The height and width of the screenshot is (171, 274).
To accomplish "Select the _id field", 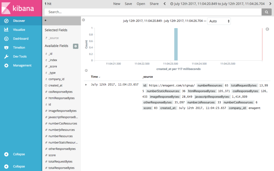I will [x=50, y=54].
